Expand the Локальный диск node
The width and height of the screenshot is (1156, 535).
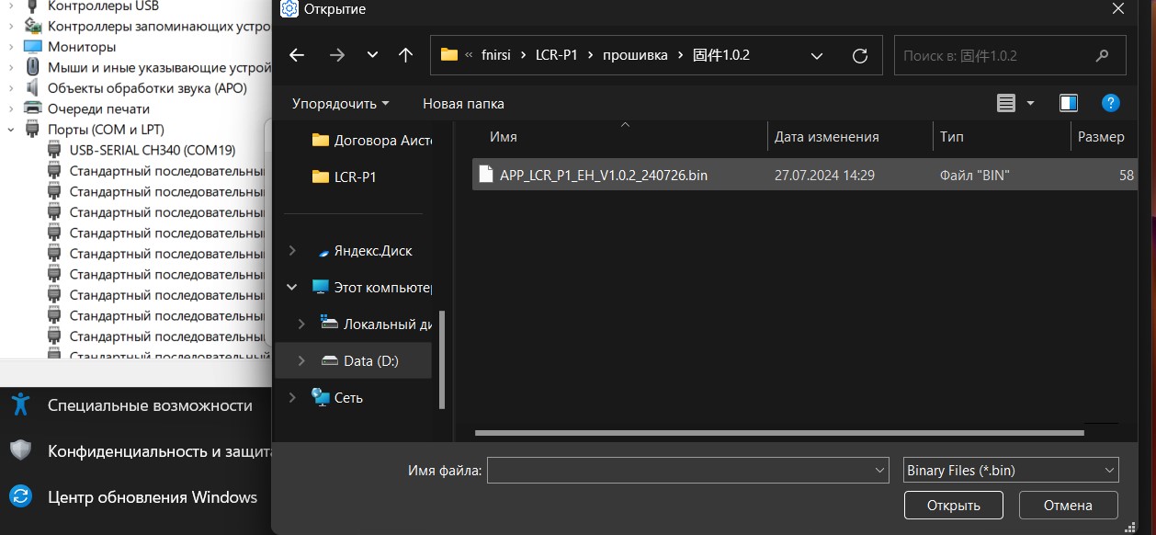pos(301,324)
